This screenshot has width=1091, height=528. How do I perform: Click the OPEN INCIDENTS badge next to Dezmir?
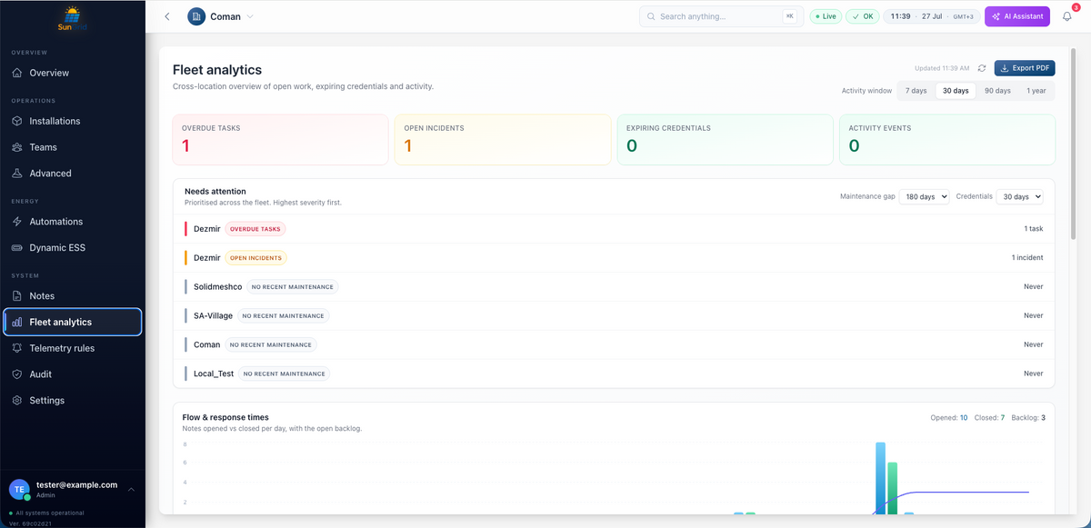[x=255, y=258]
